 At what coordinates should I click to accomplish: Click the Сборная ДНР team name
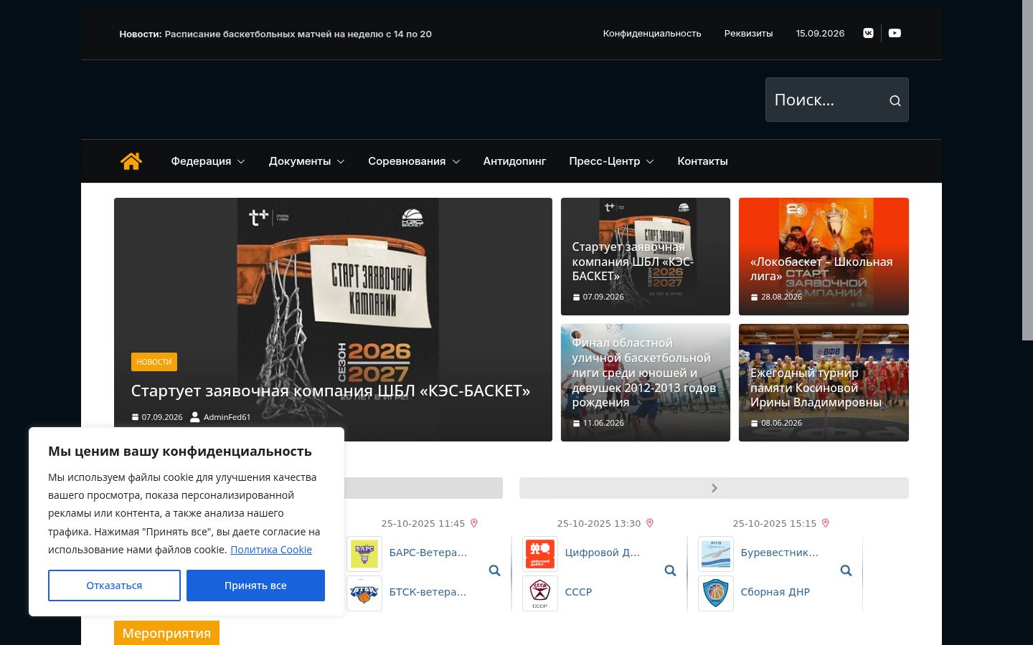[x=775, y=592]
